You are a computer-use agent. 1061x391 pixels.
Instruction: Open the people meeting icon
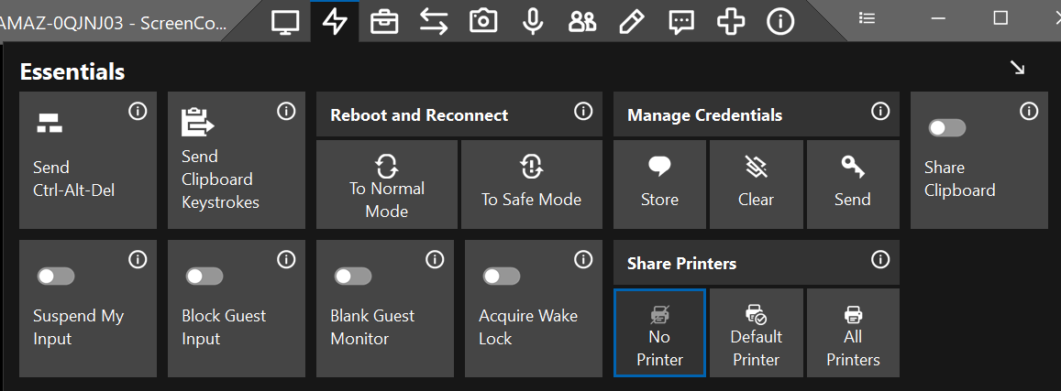(582, 22)
